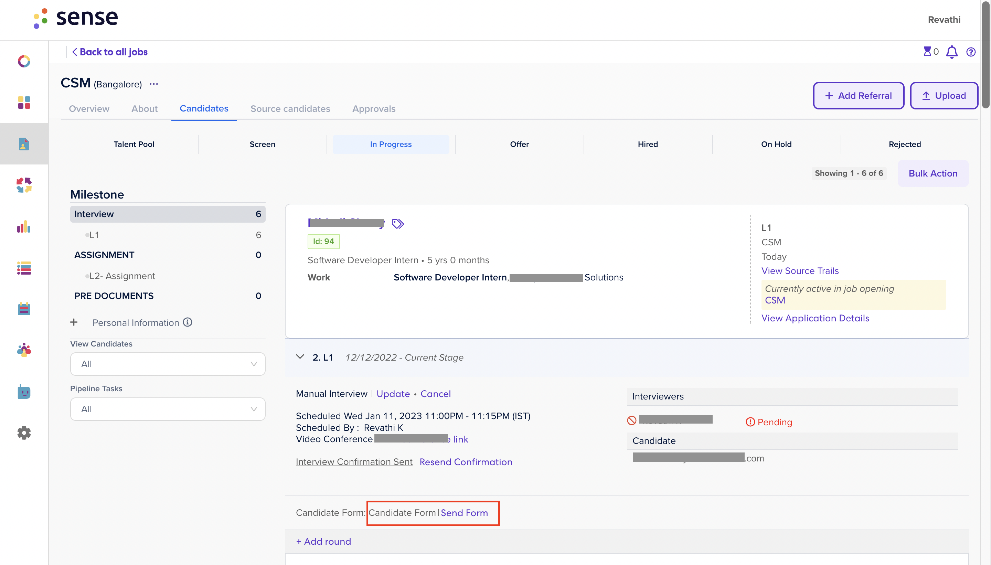Select the Talent Pool stage

click(134, 145)
